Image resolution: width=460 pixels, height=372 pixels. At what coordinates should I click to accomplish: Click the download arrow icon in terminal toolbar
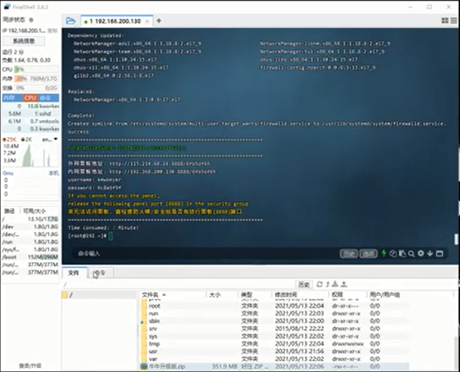click(x=430, y=253)
